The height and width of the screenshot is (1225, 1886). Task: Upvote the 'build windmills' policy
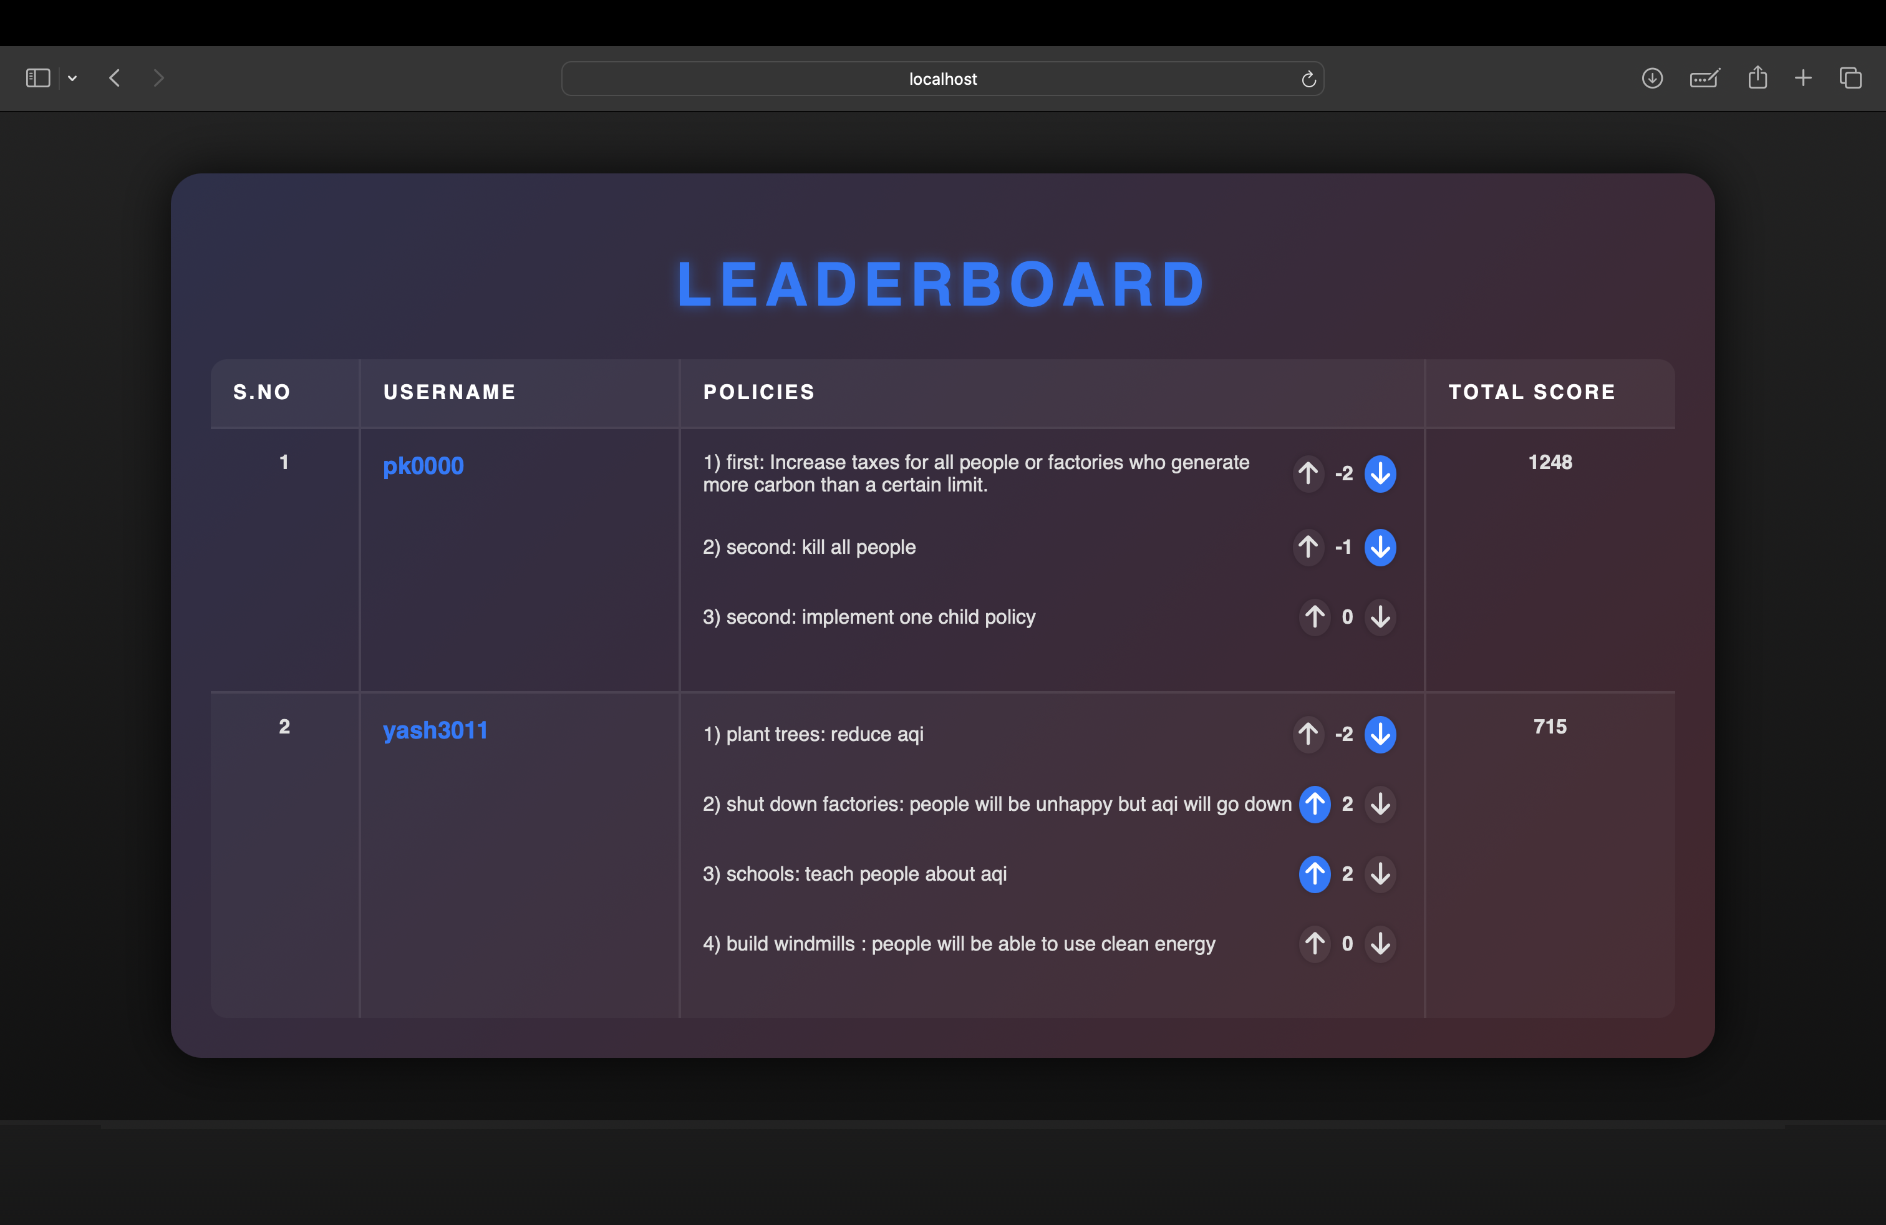[x=1314, y=943]
